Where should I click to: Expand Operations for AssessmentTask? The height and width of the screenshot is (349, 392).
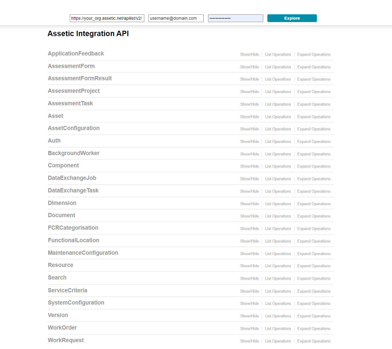pyautogui.click(x=314, y=104)
